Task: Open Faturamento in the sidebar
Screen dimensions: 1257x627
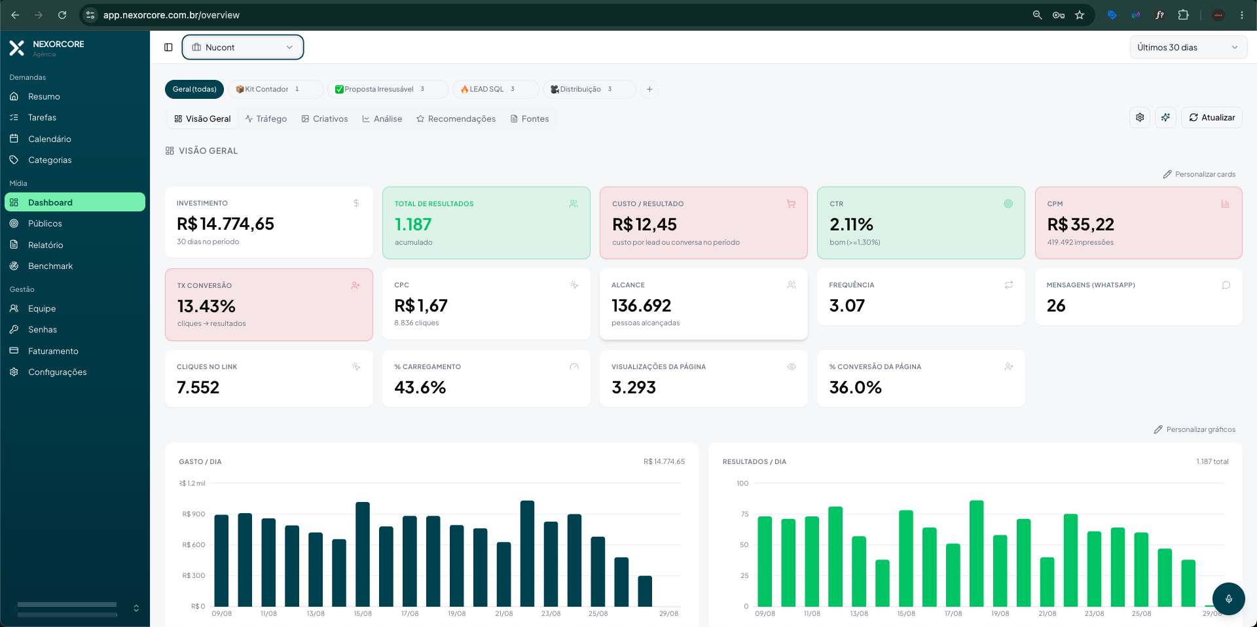Action: (x=75, y=351)
